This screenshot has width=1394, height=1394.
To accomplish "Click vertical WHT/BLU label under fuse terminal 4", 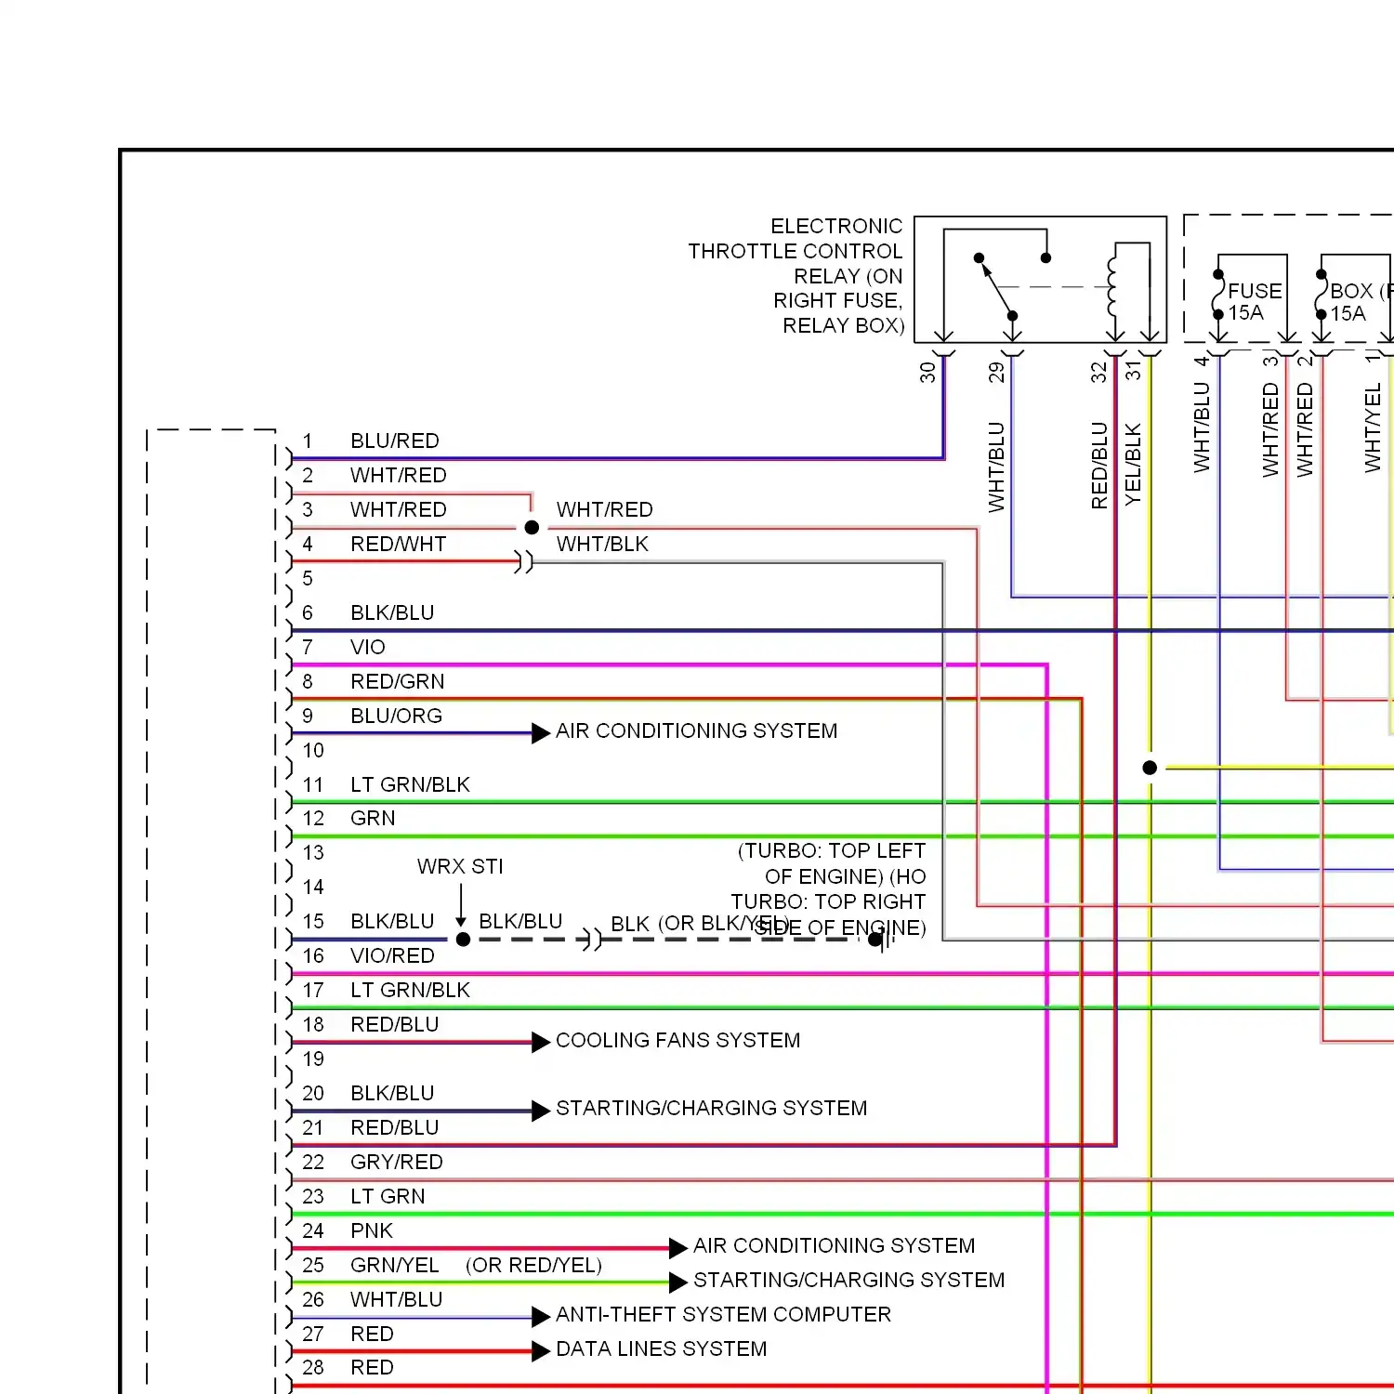I will point(1202,427).
